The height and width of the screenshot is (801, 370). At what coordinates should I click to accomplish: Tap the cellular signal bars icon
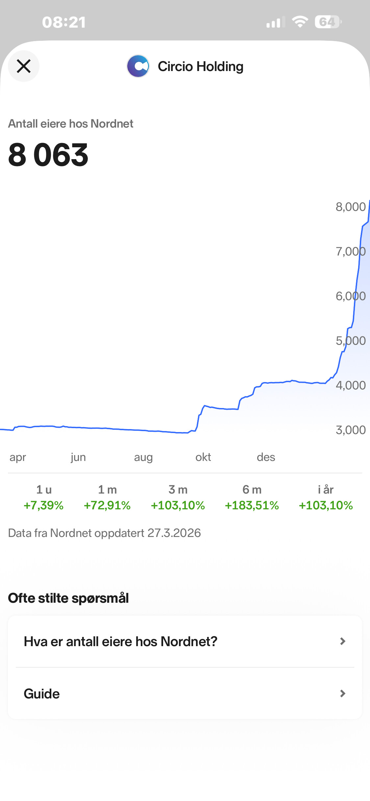pos(275,22)
